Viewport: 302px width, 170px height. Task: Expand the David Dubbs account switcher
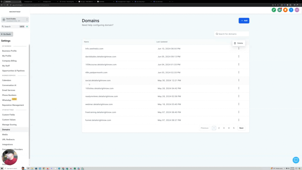tap(15, 20)
